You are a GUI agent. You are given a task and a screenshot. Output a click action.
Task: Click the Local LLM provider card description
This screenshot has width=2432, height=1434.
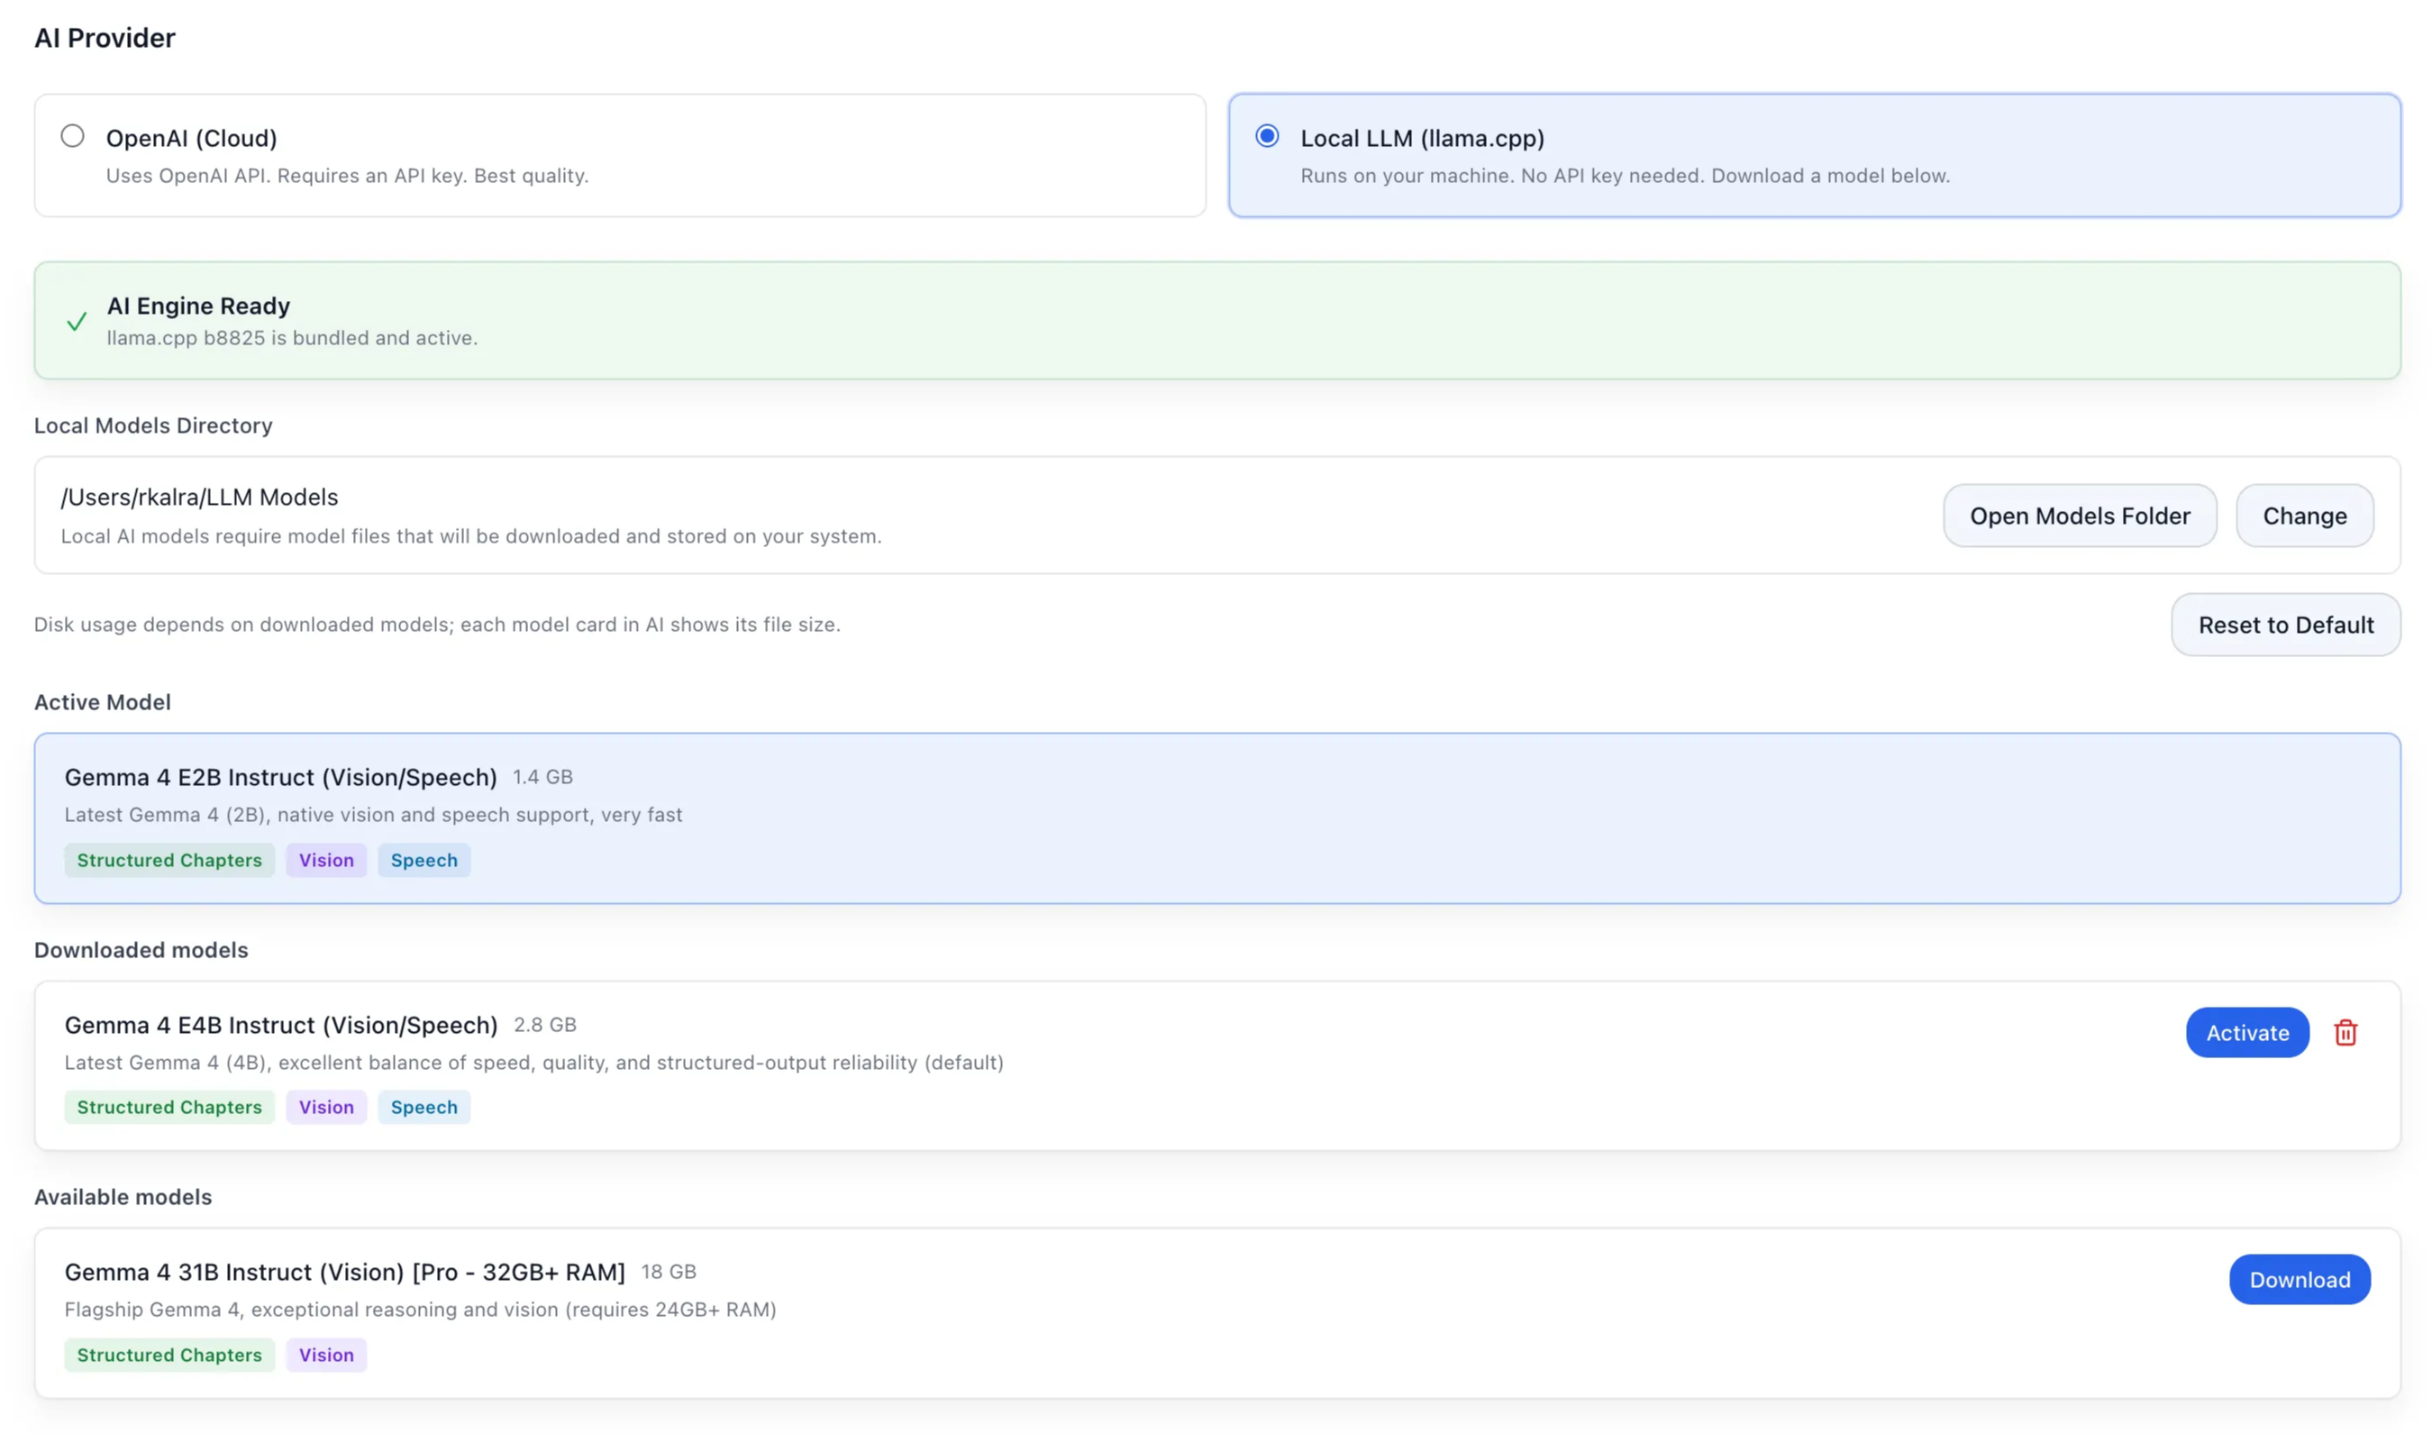click(x=1625, y=176)
